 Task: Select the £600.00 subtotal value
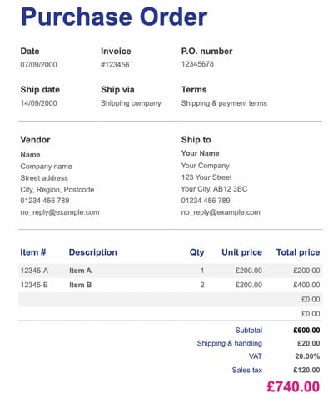(x=306, y=331)
